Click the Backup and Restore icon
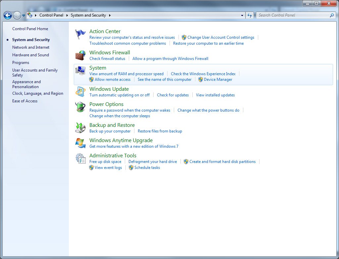Viewport: 339px width, 259px height. 80,128
